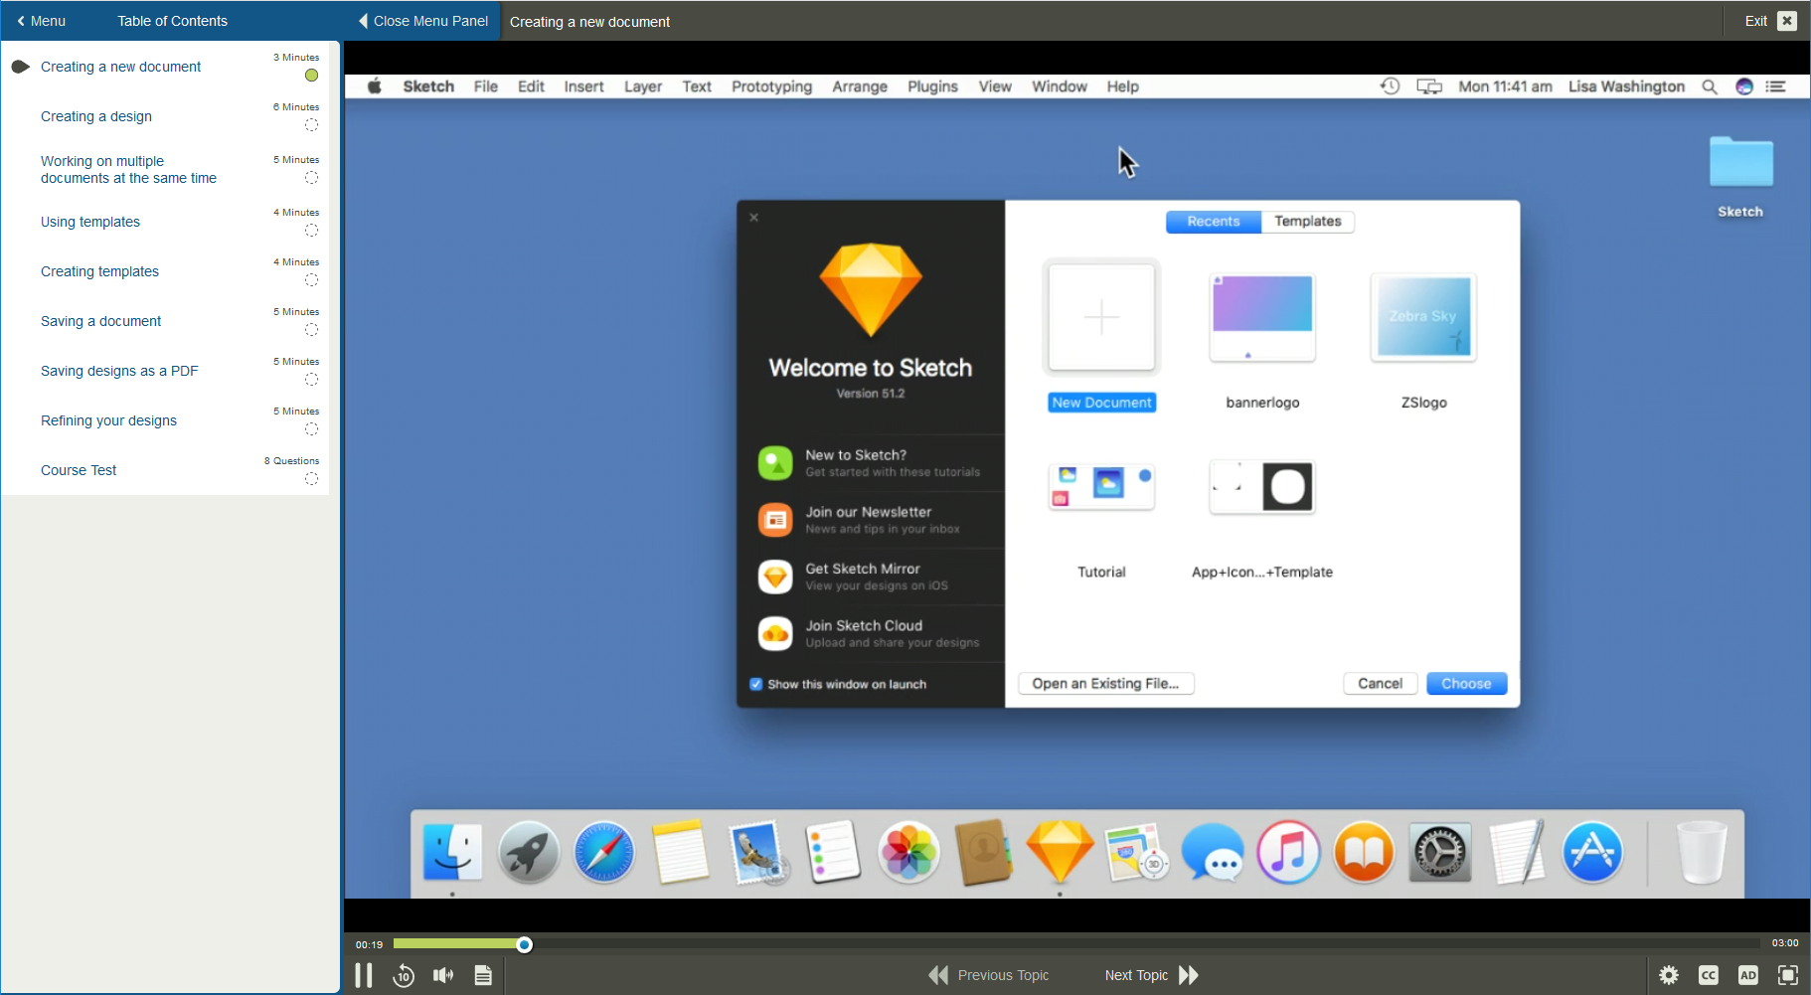Toggle the completion circle beside 'Creating a design'
The width and height of the screenshot is (1811, 995).
pos(311,126)
